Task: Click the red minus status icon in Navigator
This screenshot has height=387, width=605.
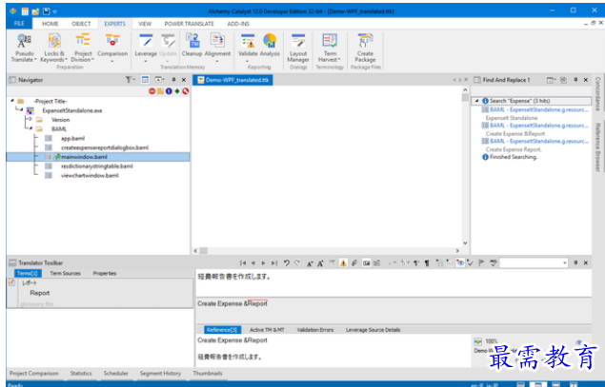Action: (x=152, y=91)
